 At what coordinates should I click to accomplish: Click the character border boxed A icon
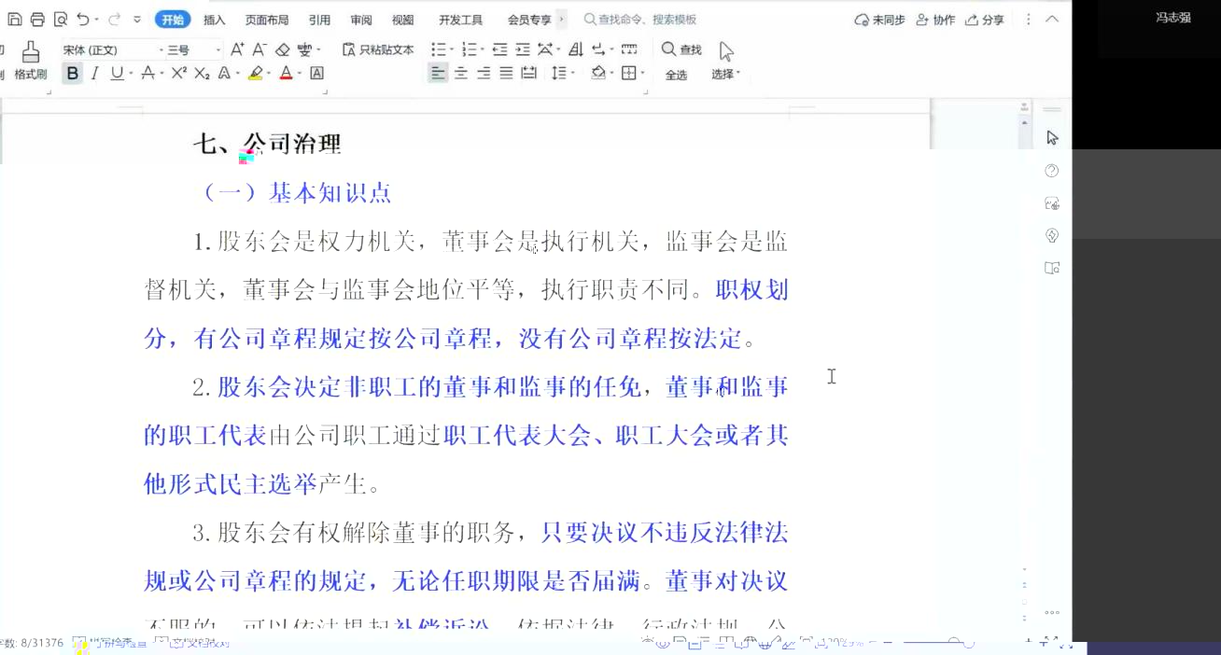(x=317, y=74)
